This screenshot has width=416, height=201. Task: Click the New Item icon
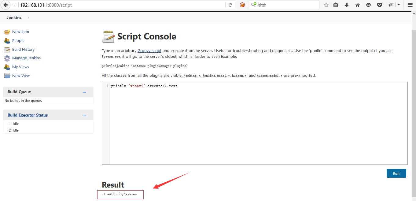pyautogui.click(x=7, y=32)
